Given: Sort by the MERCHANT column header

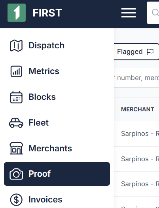Looking at the screenshot, I should click(138, 109).
